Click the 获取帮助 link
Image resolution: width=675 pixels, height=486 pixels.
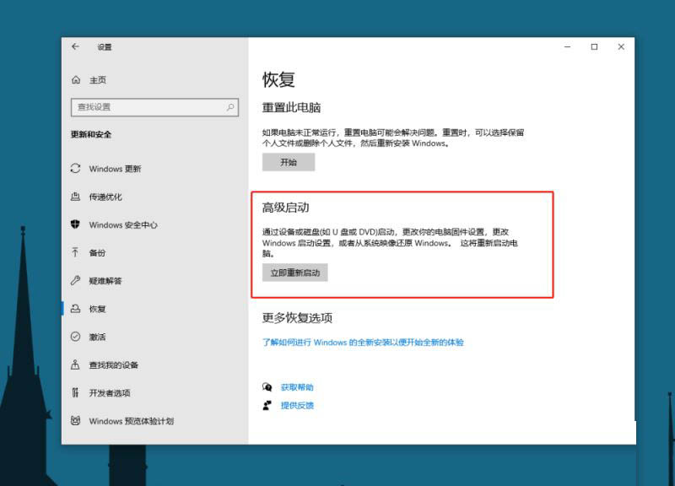coord(297,387)
